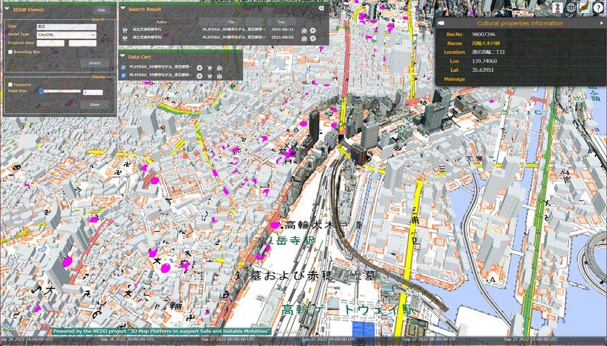Uncheck the first PLATEAU dataset in Data Cart
The width and height of the screenshot is (607, 346).
(x=123, y=68)
